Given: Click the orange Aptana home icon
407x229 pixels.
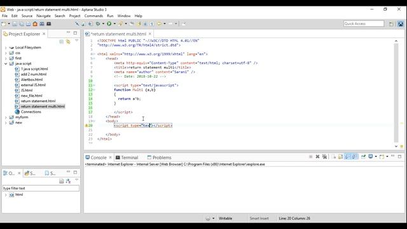Looking at the screenshot, I should 35,24.
